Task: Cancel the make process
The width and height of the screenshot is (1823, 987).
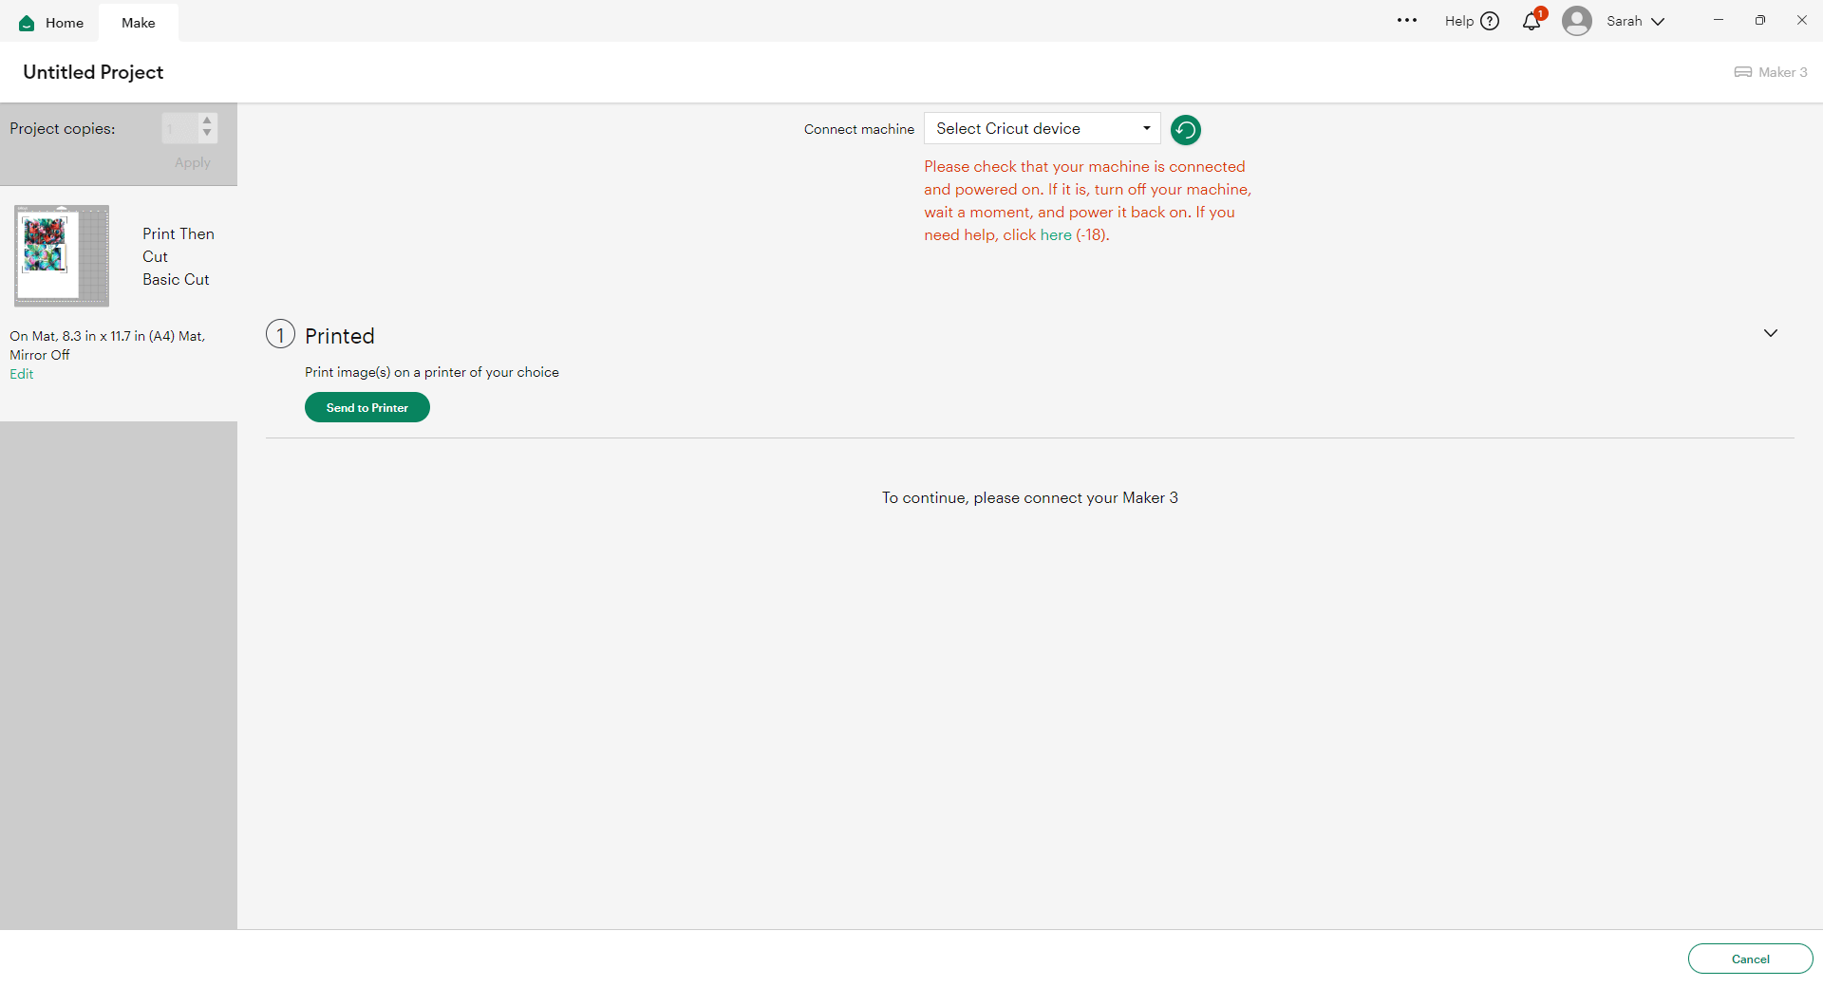Action: point(1751,959)
